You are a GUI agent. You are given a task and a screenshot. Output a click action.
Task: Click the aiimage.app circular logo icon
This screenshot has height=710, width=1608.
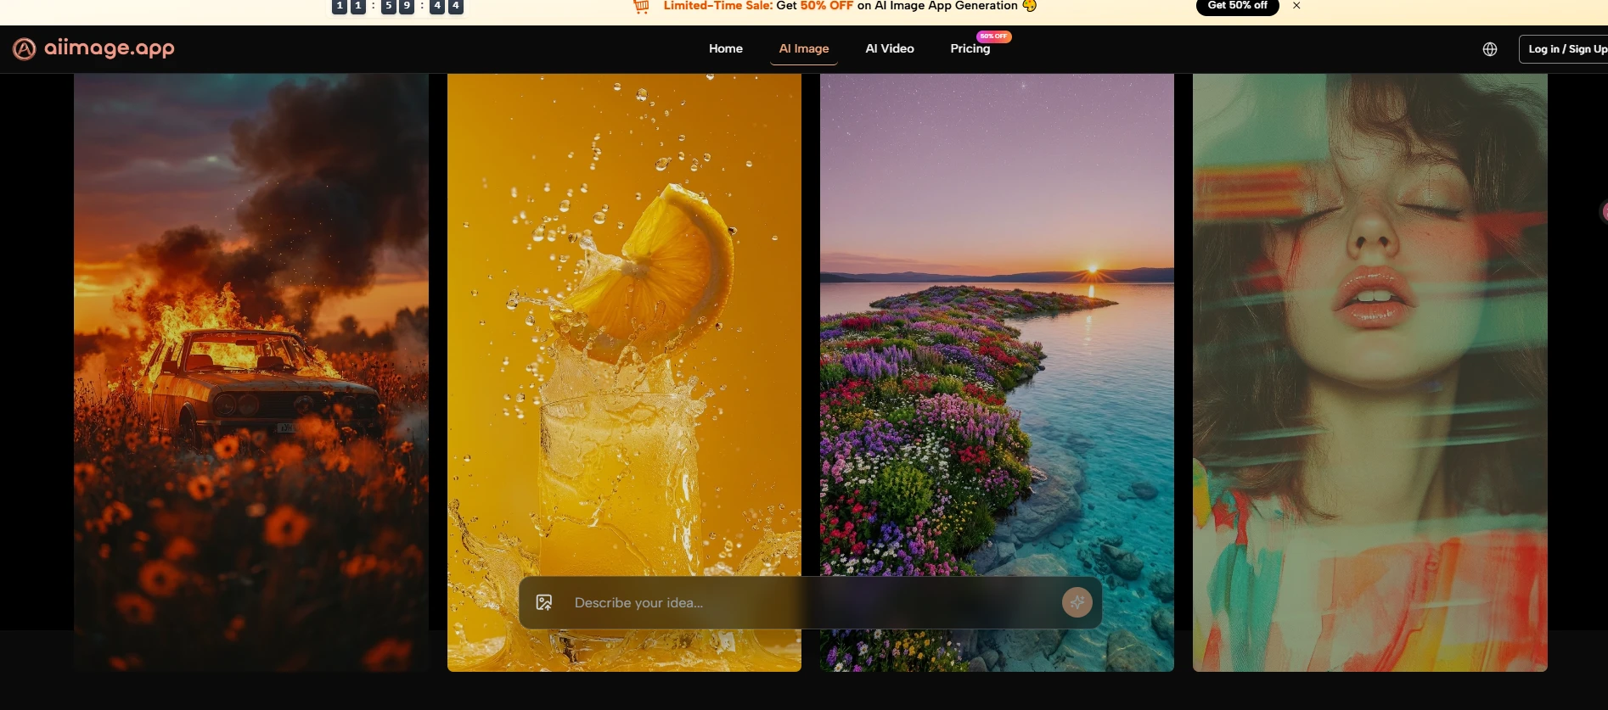pyautogui.click(x=24, y=49)
